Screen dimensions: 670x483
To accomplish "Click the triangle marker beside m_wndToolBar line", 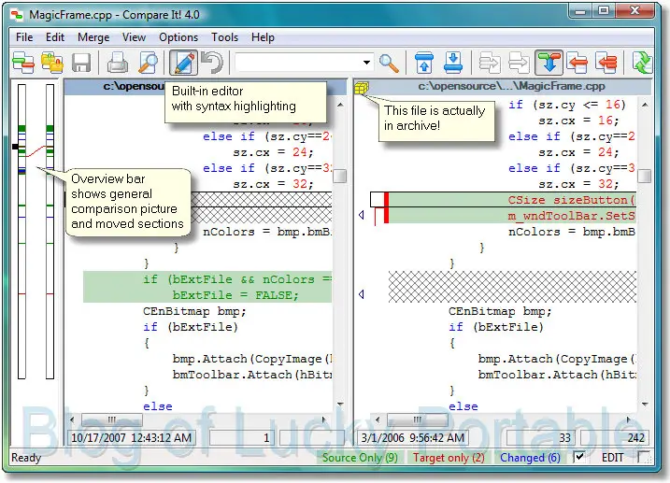I will (362, 215).
